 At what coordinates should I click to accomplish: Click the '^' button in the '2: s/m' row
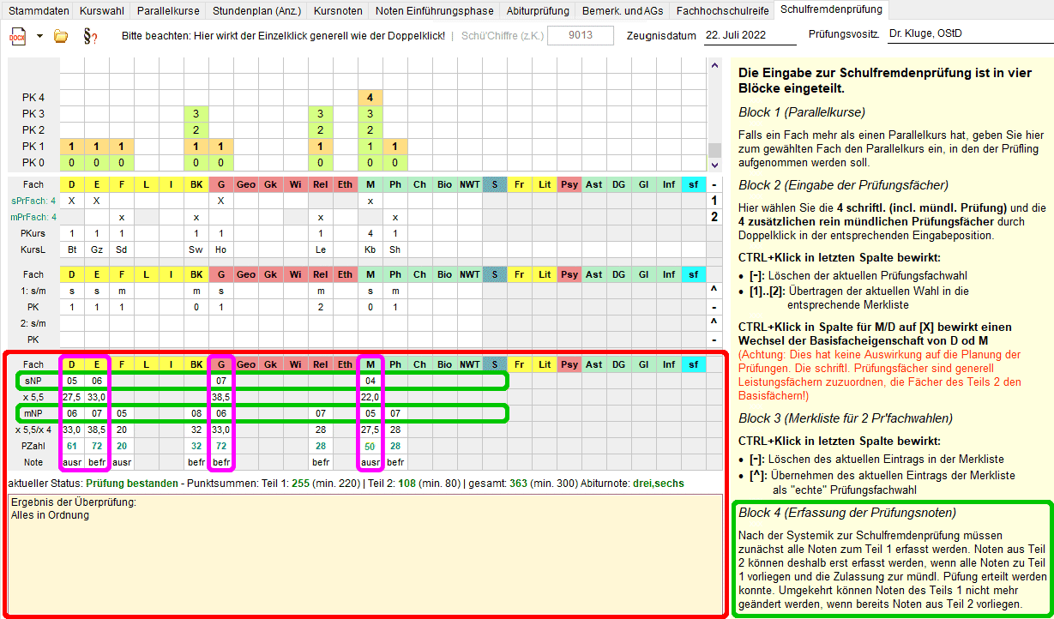pos(714,323)
